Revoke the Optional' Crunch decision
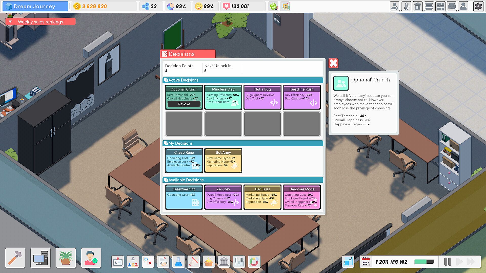 (x=184, y=104)
